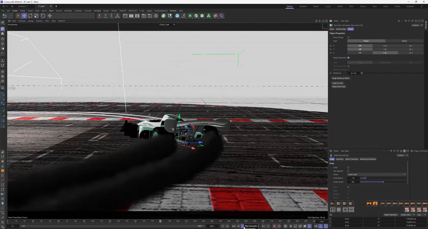Click the Paste from Hub button
The height and width of the screenshot is (229, 428).
338,87
